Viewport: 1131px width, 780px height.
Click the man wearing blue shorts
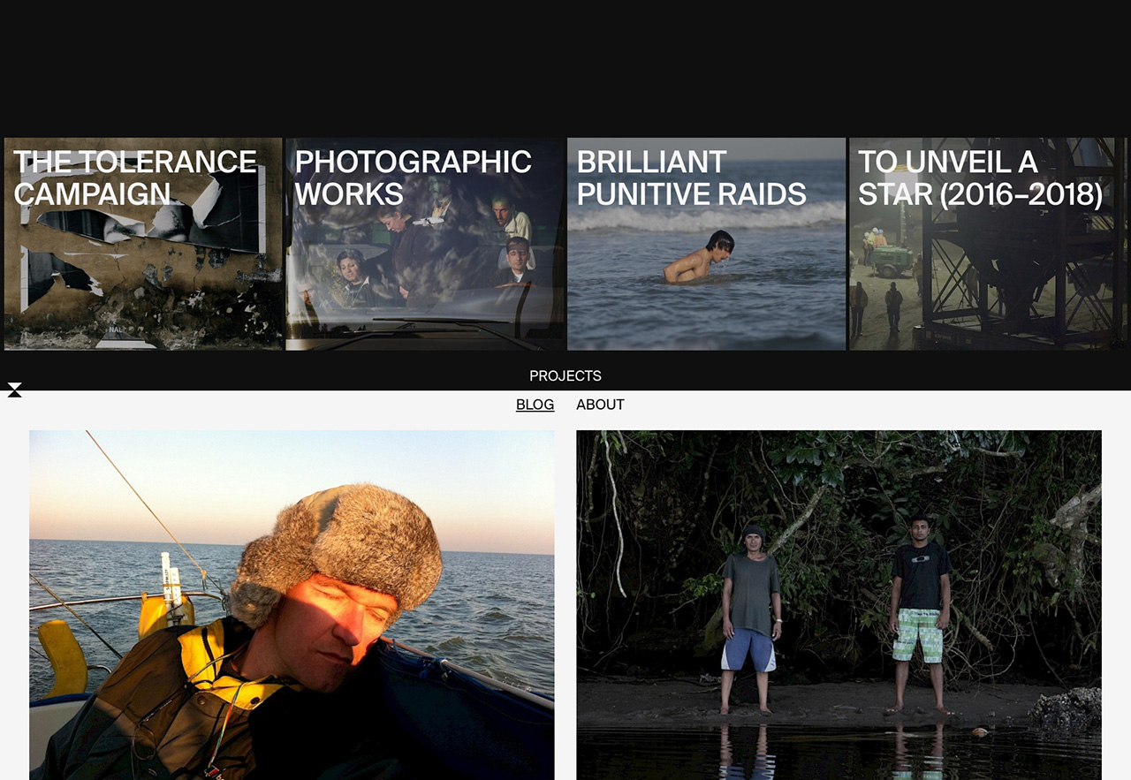click(x=749, y=620)
